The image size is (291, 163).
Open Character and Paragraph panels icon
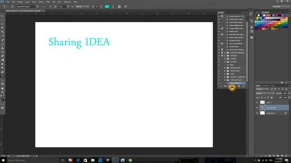(119, 7)
